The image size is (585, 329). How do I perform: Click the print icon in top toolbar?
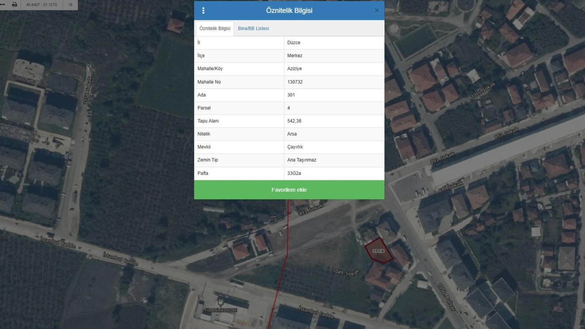click(x=15, y=5)
